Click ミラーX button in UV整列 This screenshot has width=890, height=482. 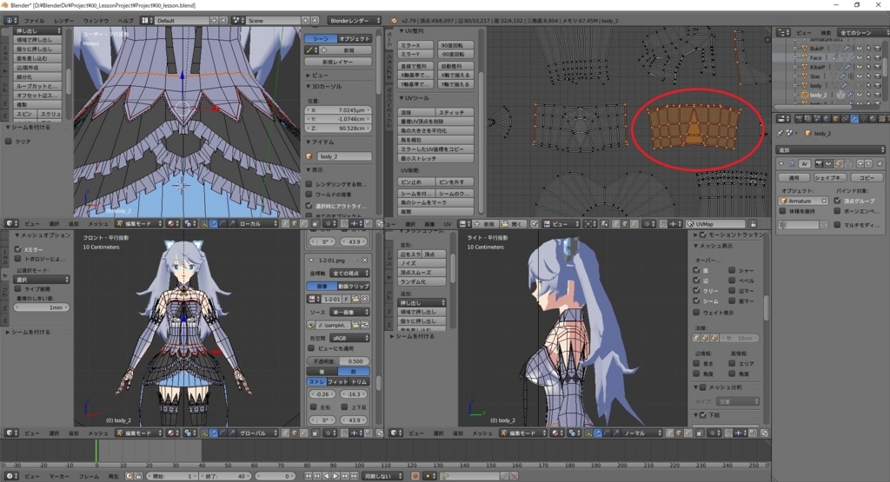click(416, 45)
